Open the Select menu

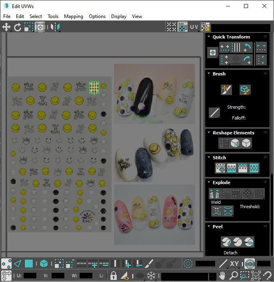point(36,16)
